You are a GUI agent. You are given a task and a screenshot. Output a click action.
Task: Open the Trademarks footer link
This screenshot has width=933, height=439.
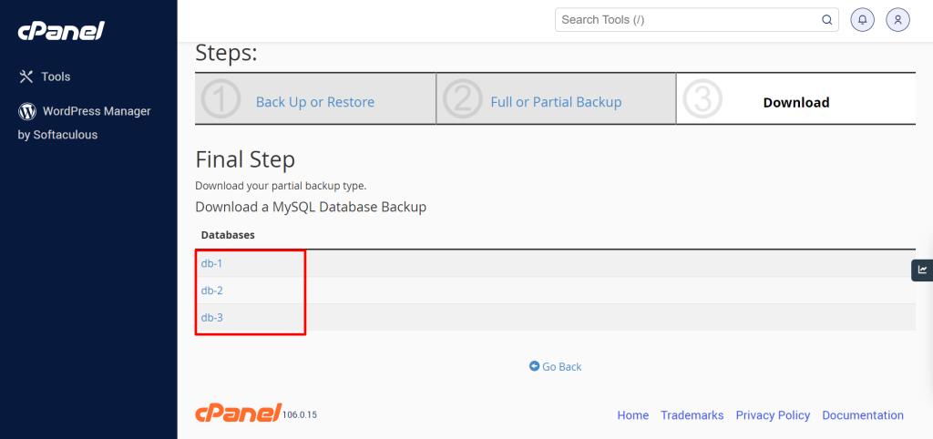click(692, 415)
